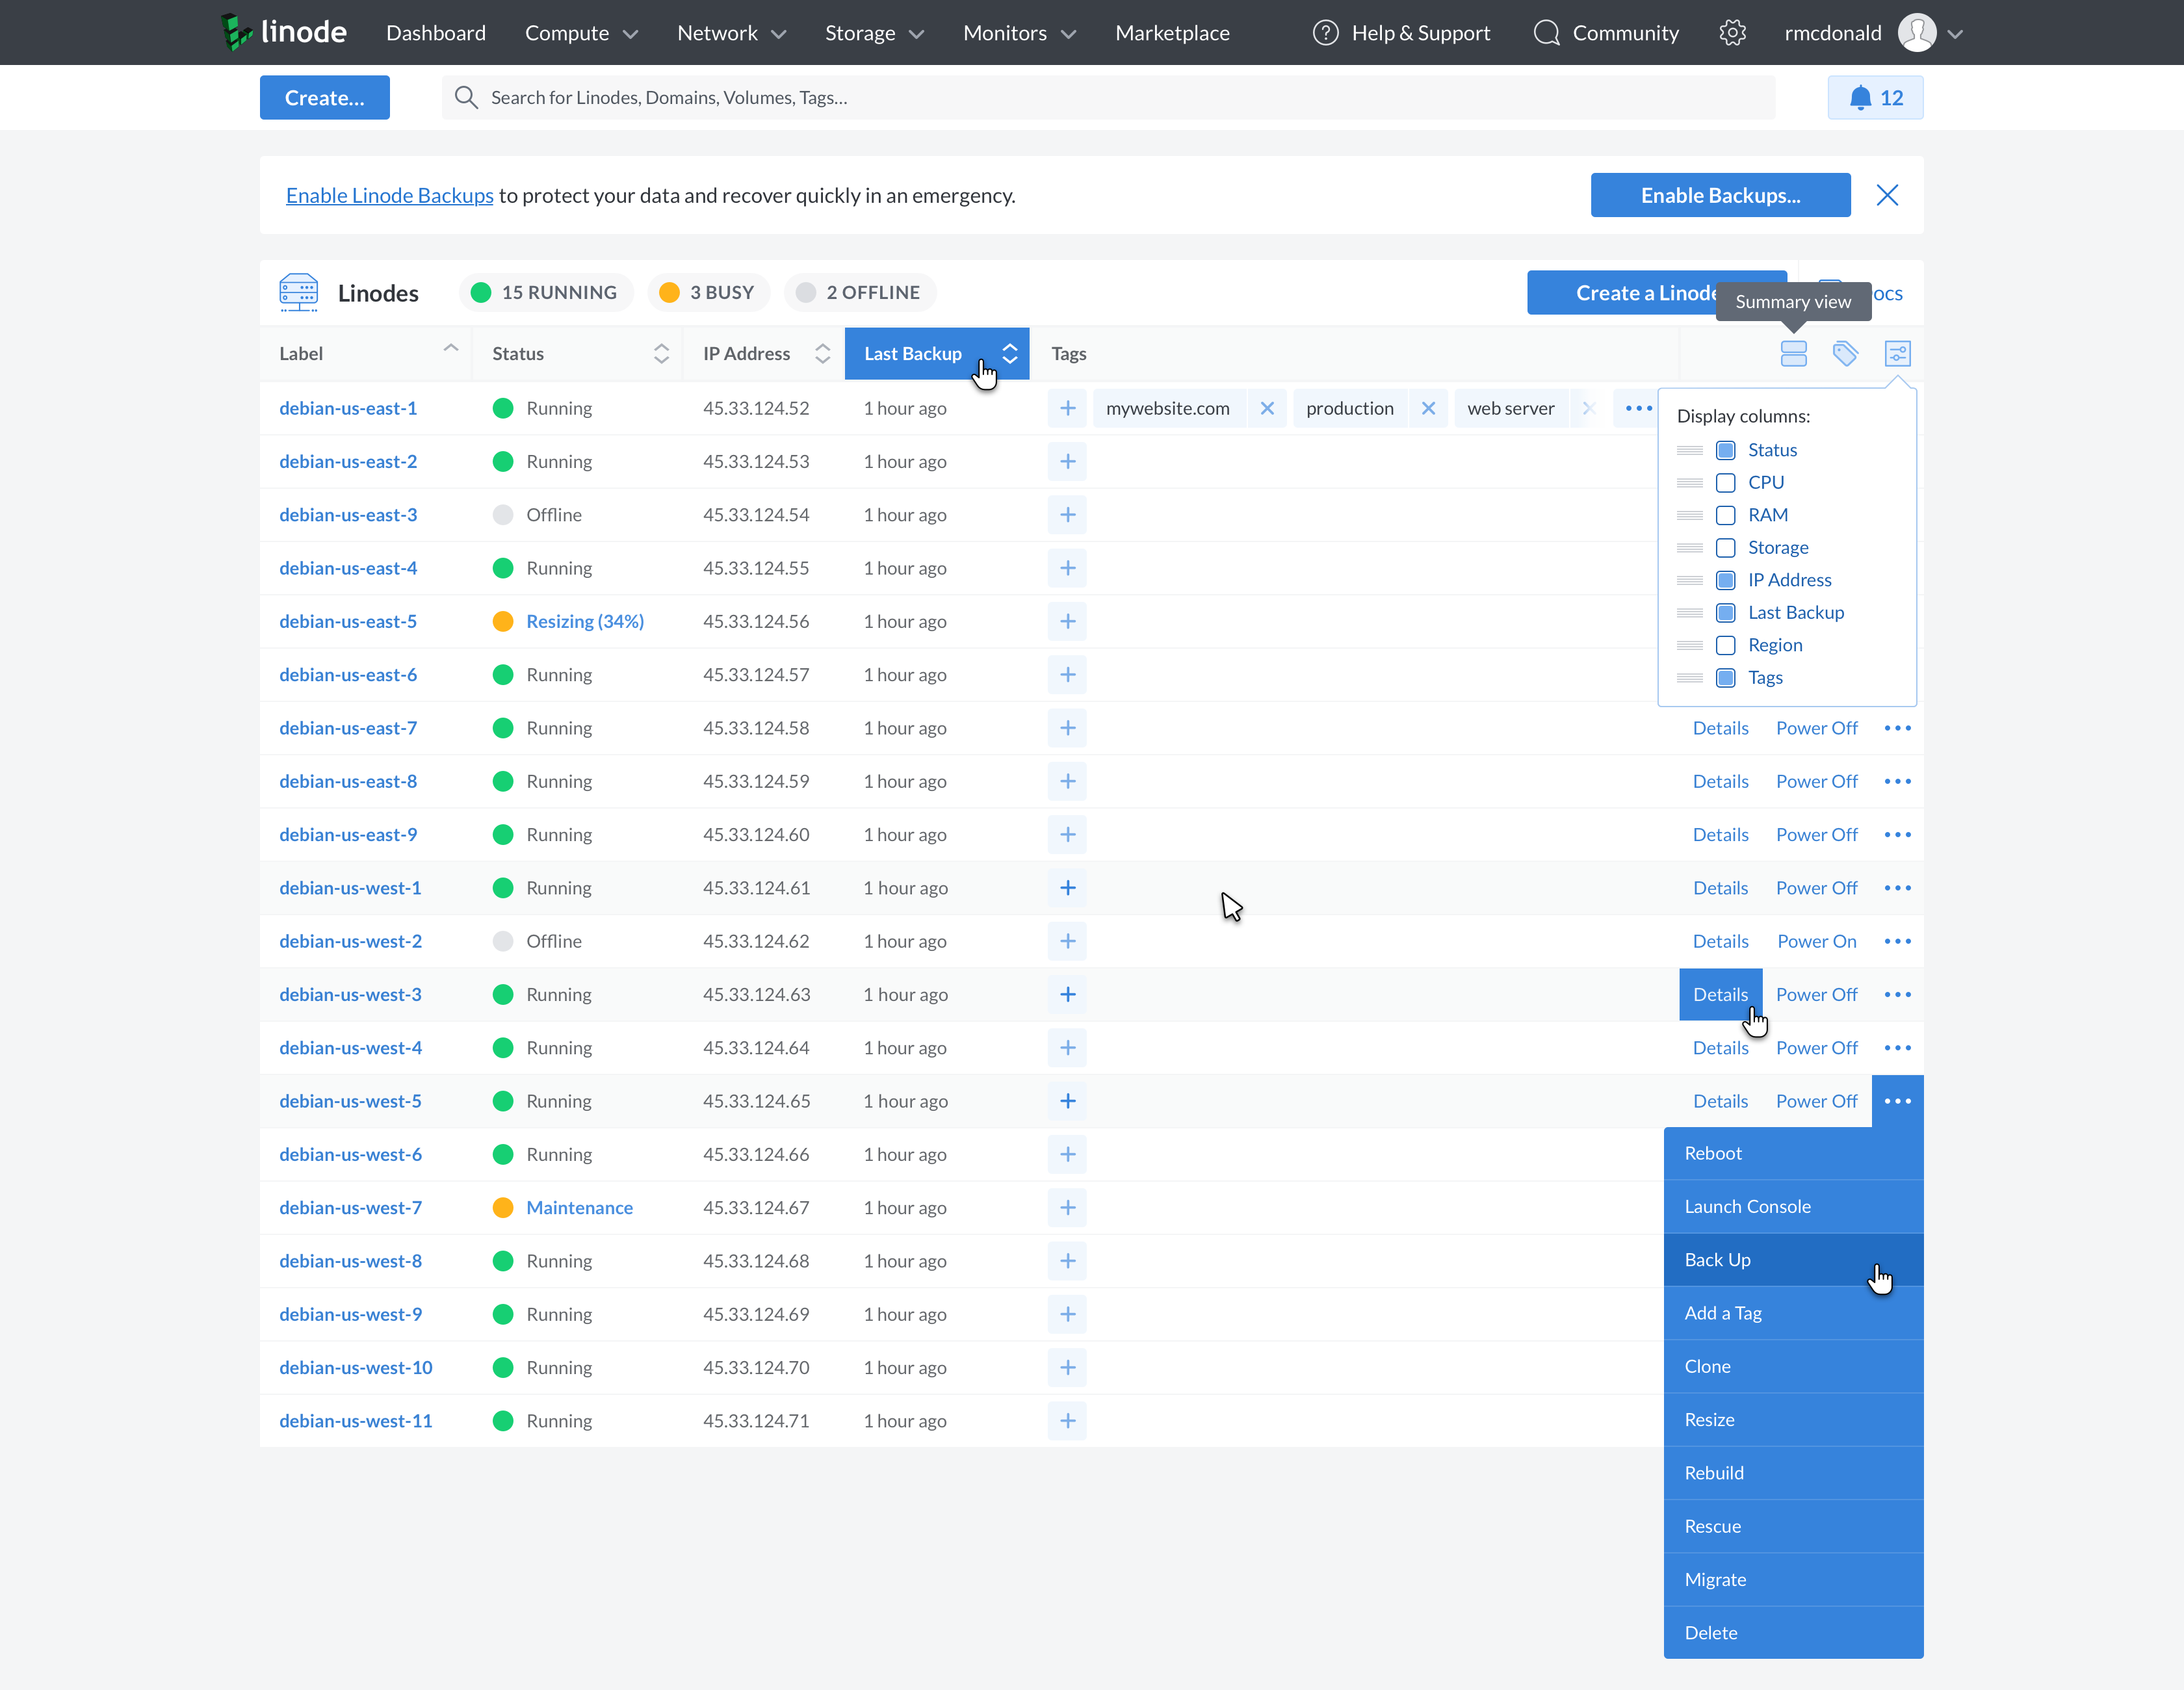Screen dimensions: 2184x1690
Task: Sort by Label column arrow
Action: pyautogui.click(x=450, y=348)
